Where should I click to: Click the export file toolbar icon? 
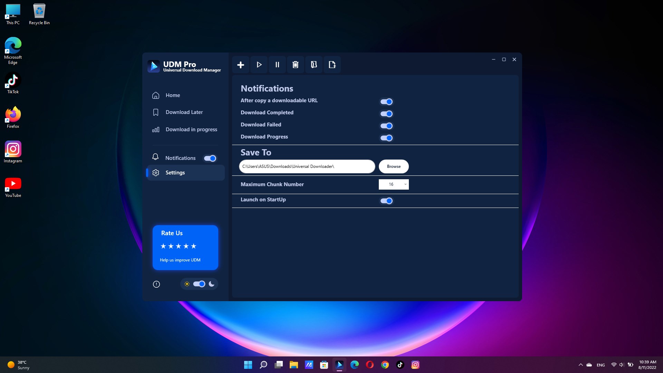click(332, 65)
